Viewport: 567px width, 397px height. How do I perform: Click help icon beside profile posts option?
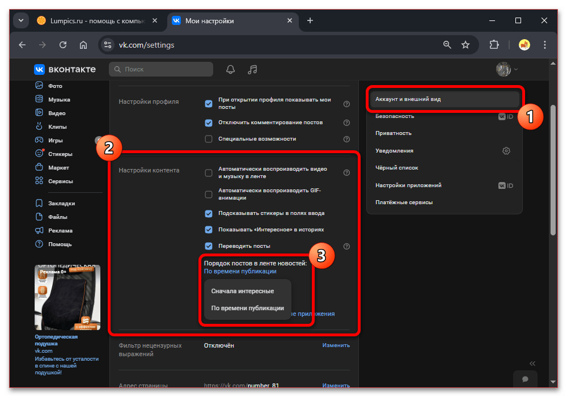point(346,104)
